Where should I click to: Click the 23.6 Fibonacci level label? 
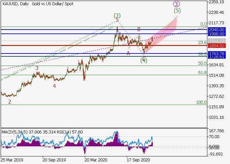202,43
